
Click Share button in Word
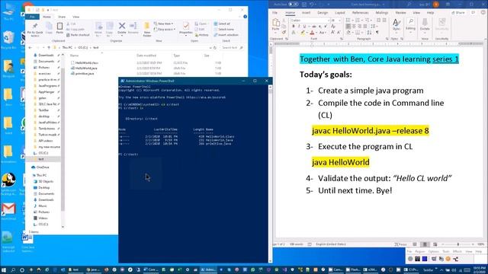(x=458, y=13)
